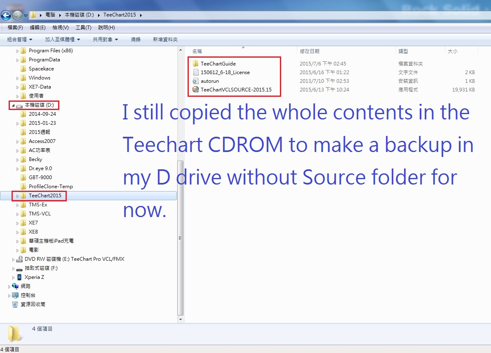The height and width of the screenshot is (353, 491).
Task: Select the autorun setup file icon
Action: 196,81
